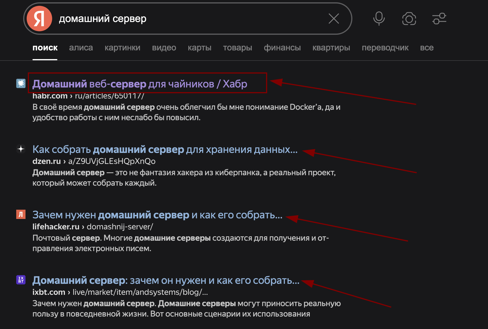Viewport: 488px width, 329px height.
Task: Open the «Как собрать домашний сервер» Dzen result
Action: (165, 149)
